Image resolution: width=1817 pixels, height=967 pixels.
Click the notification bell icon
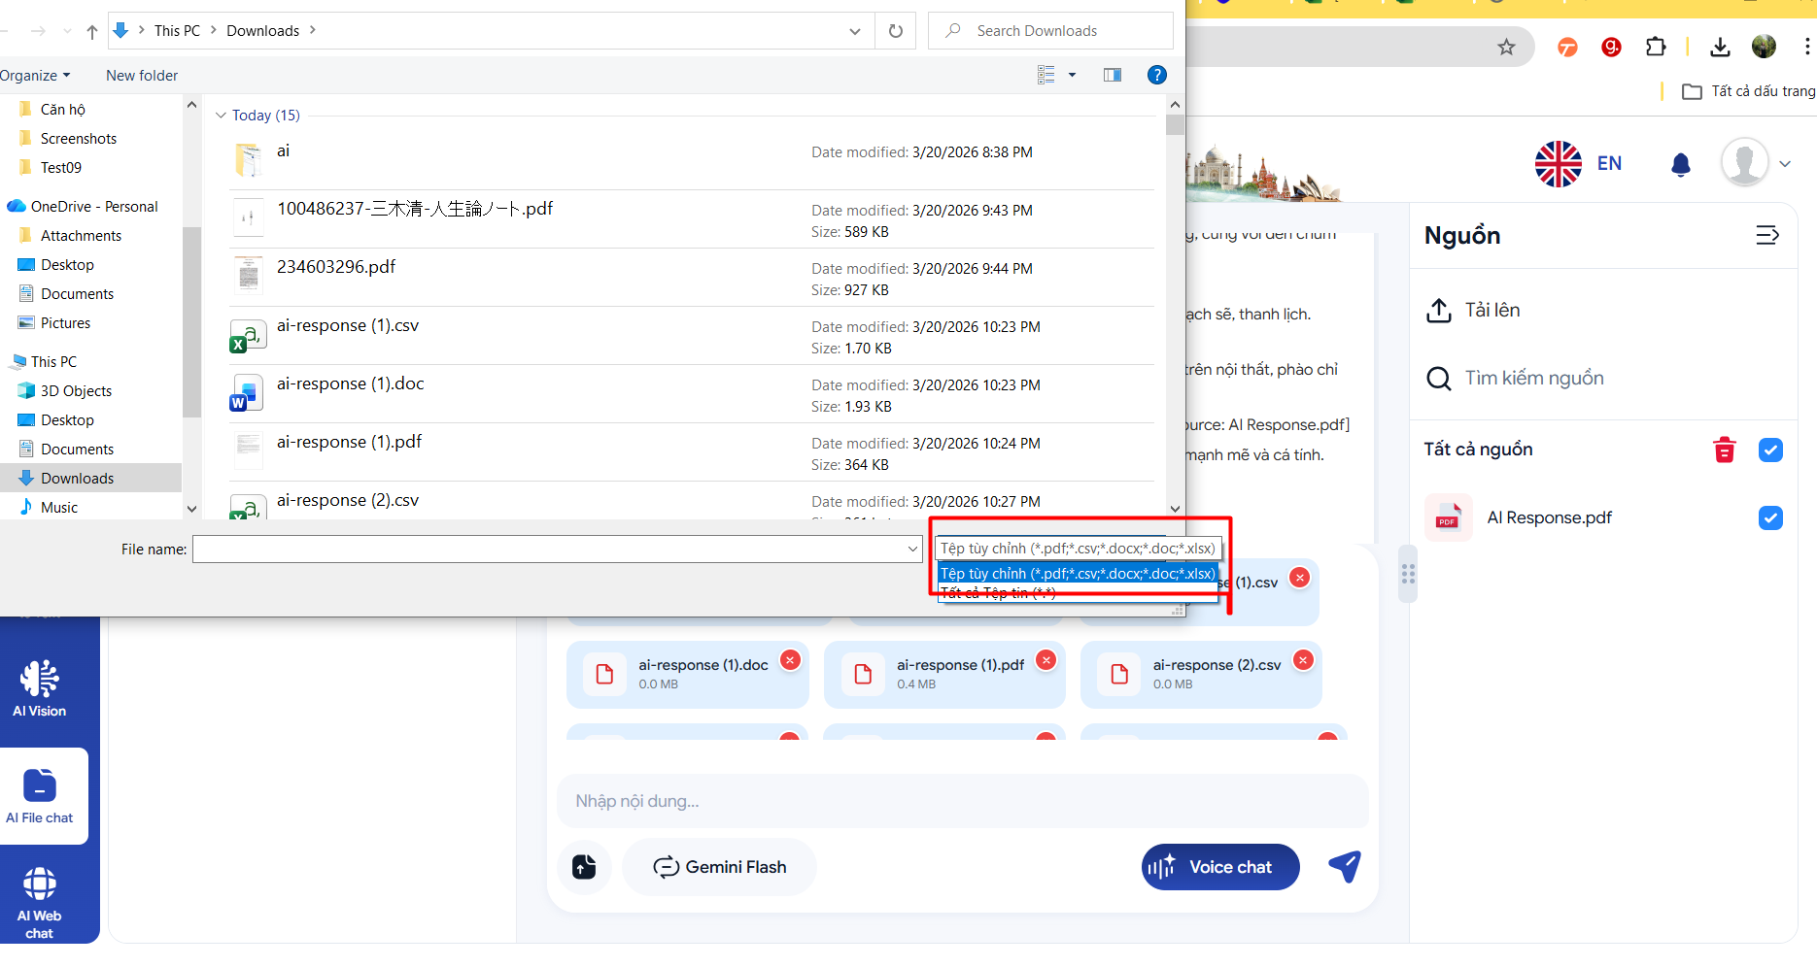pos(1680,164)
